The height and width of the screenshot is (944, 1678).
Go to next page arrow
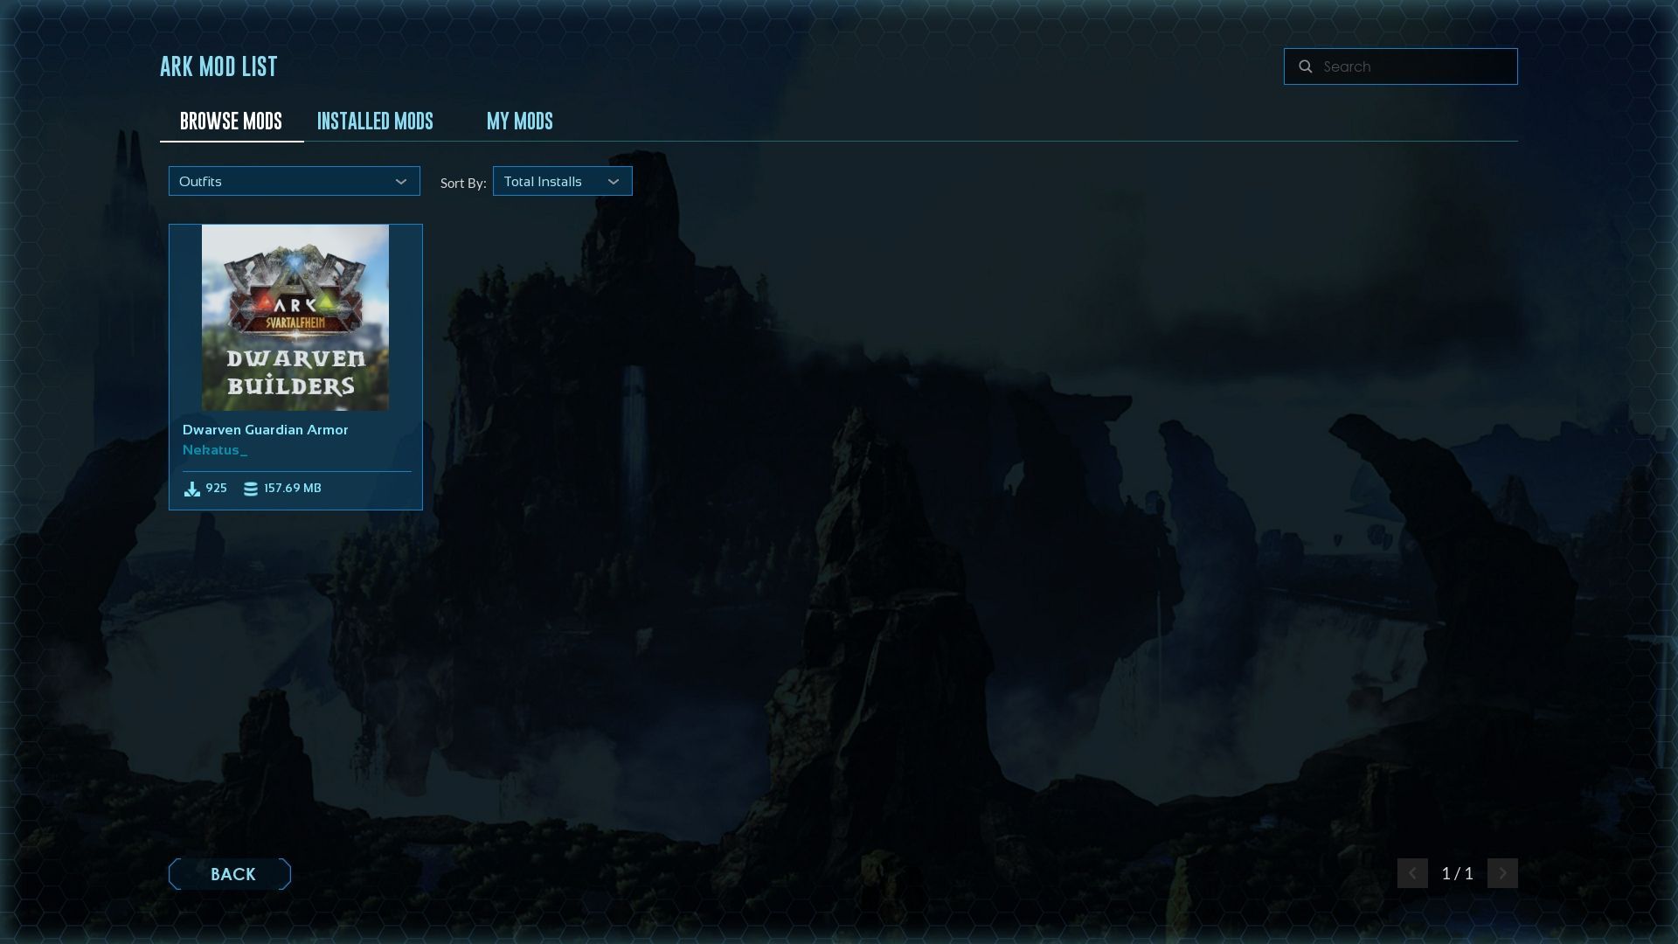pyautogui.click(x=1502, y=873)
